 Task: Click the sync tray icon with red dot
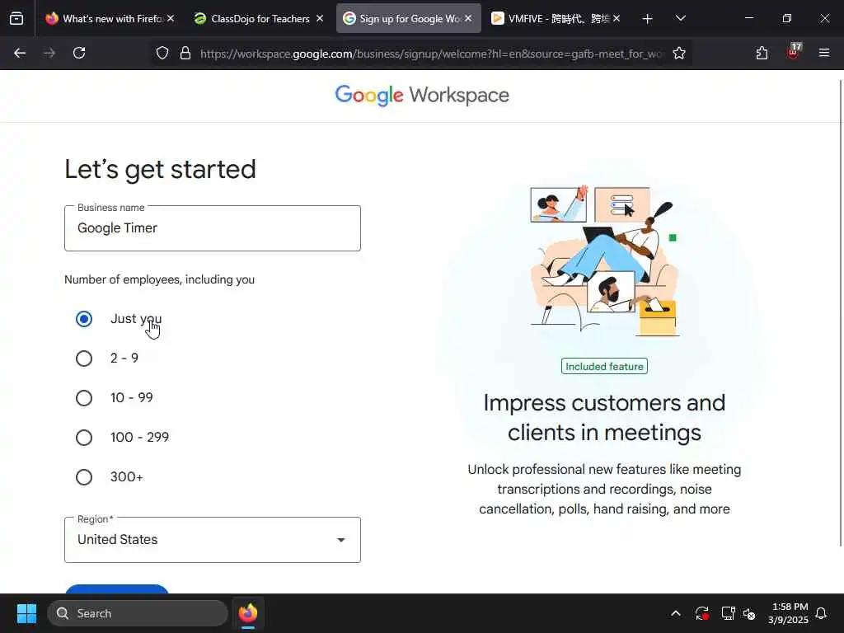[x=702, y=613]
